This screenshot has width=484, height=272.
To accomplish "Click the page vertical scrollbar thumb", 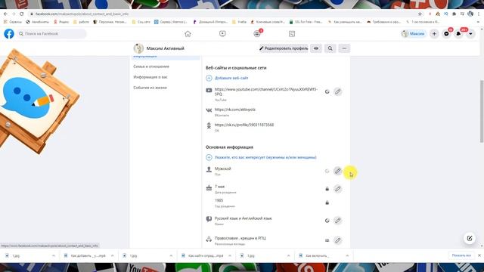I will (x=482, y=111).
